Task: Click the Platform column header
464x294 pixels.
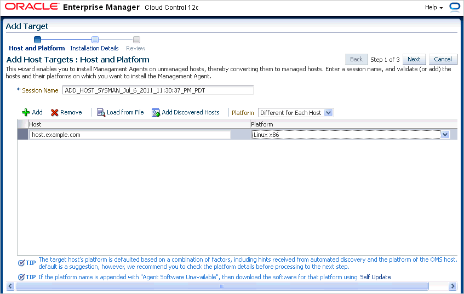Action: (354, 124)
